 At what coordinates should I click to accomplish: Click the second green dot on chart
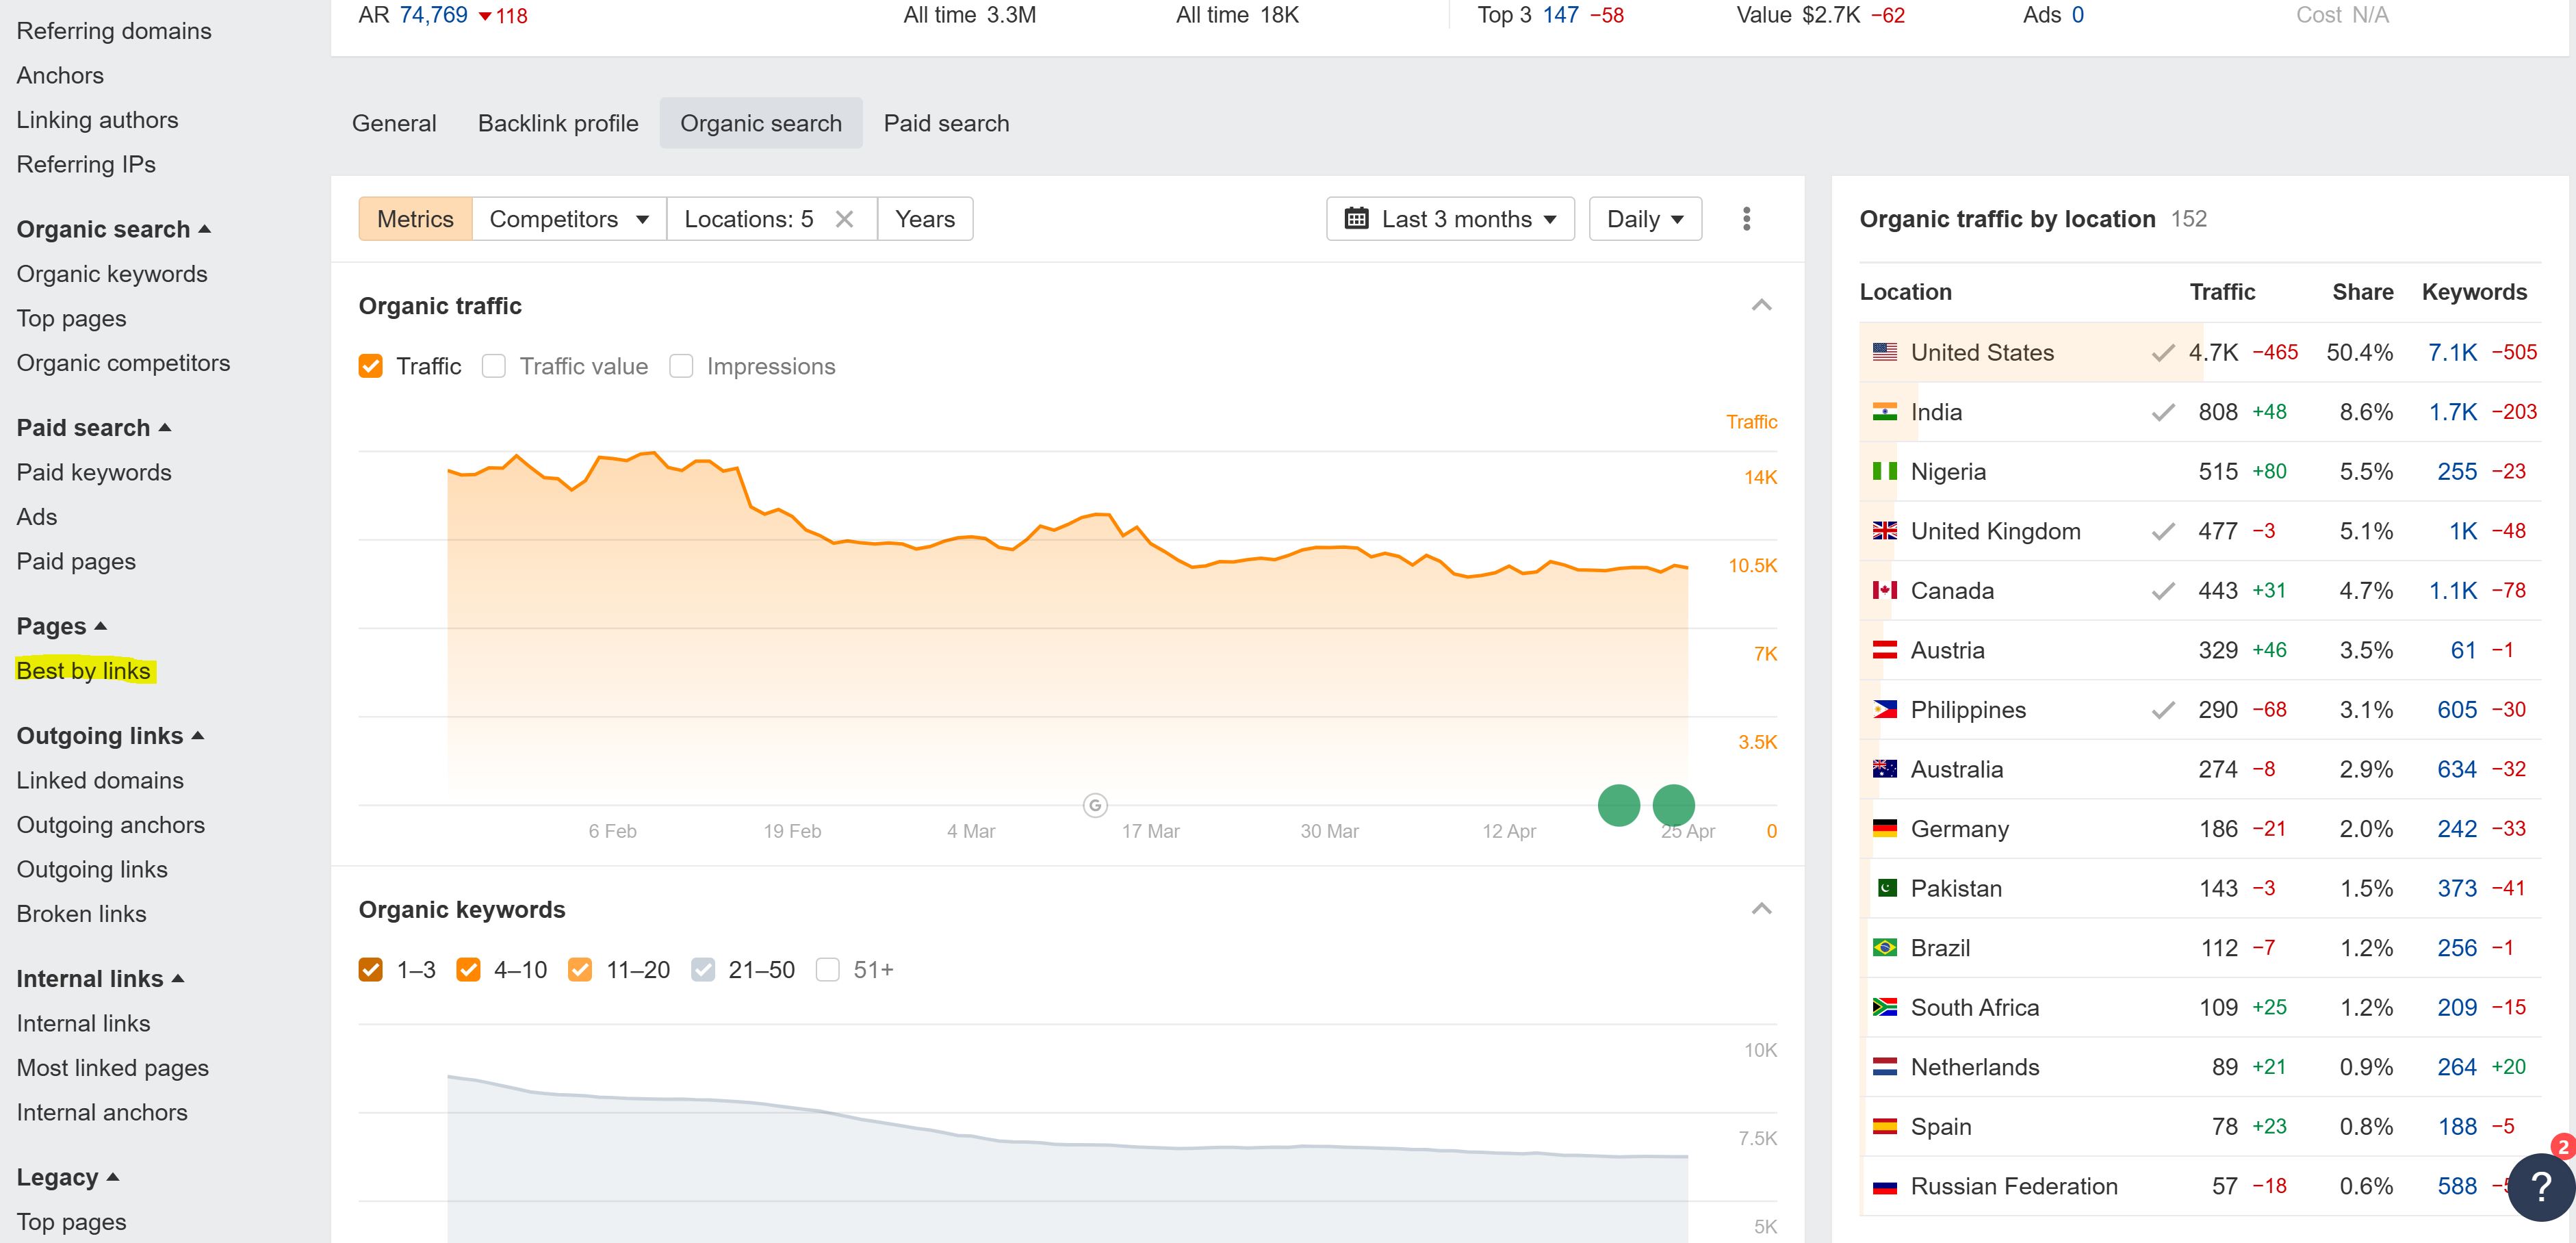pos(1673,805)
